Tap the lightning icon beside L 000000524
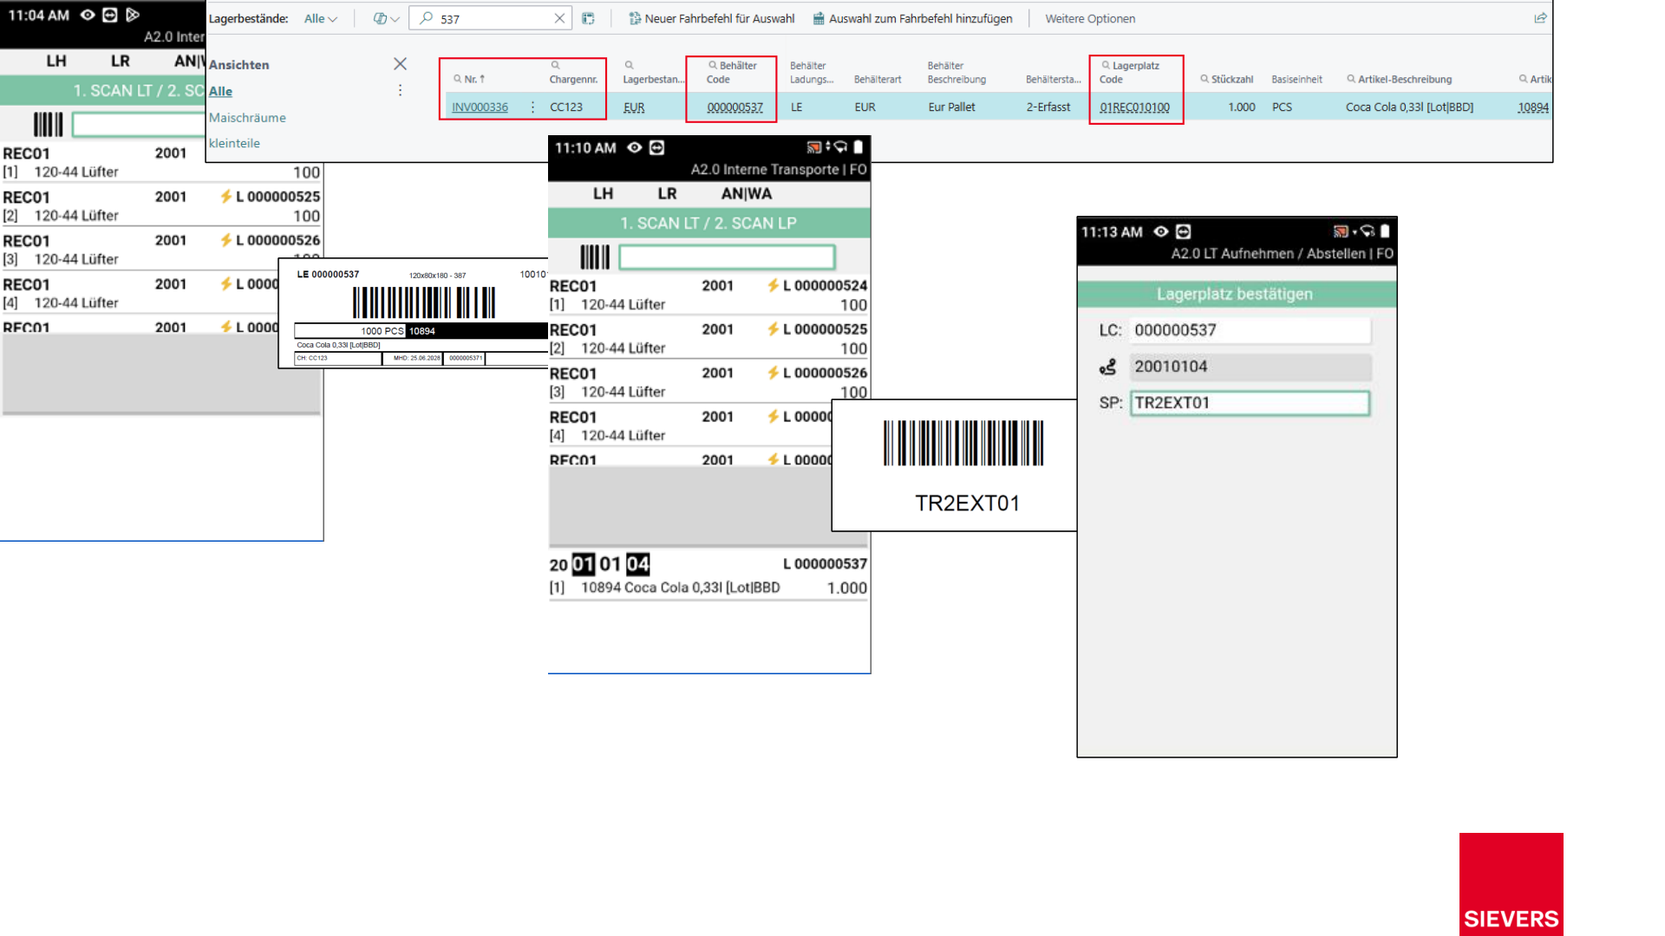1665x936 pixels. tap(773, 285)
